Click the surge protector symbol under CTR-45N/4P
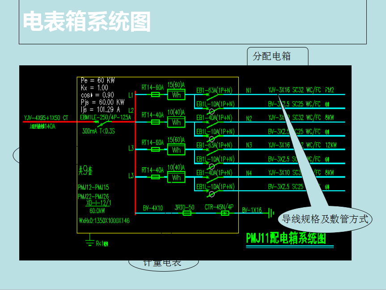 225,213
